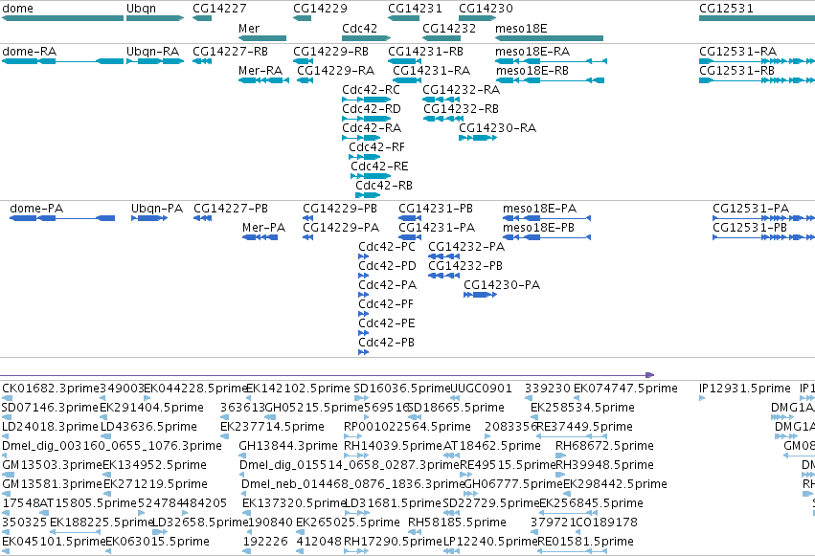
Task: Select the Cdc42-PA protein
Action: point(363,295)
